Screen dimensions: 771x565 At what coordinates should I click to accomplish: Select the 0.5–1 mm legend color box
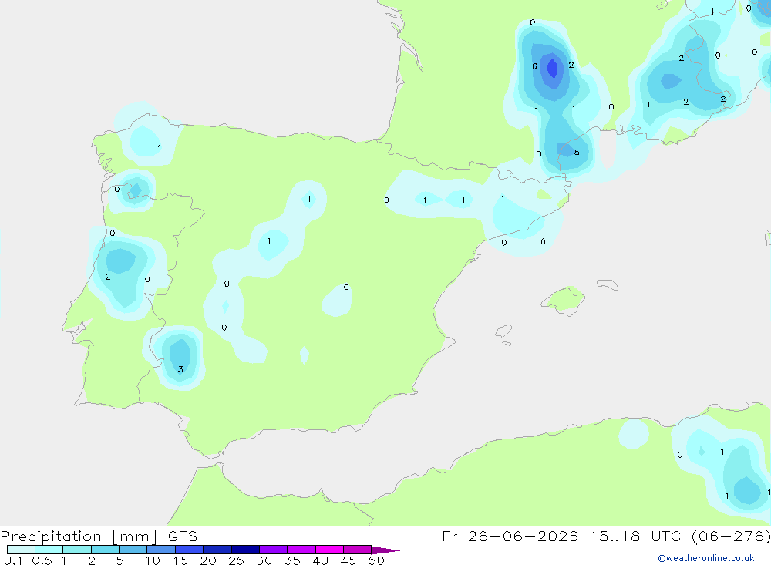pos(49,550)
